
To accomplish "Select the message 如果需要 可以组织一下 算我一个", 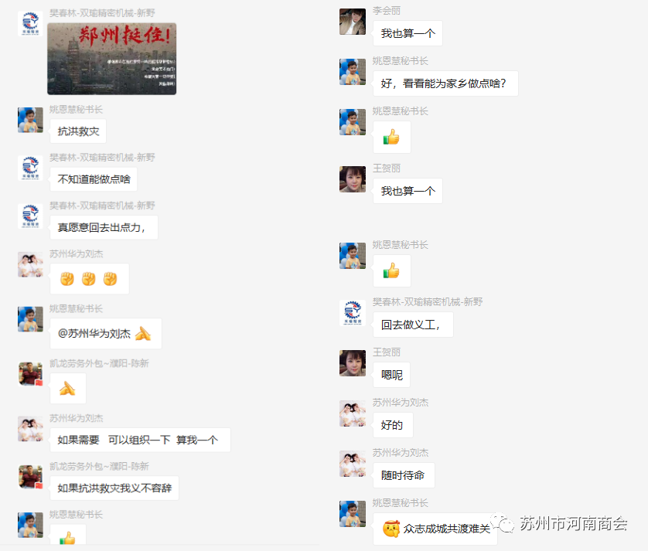I will click(x=140, y=440).
